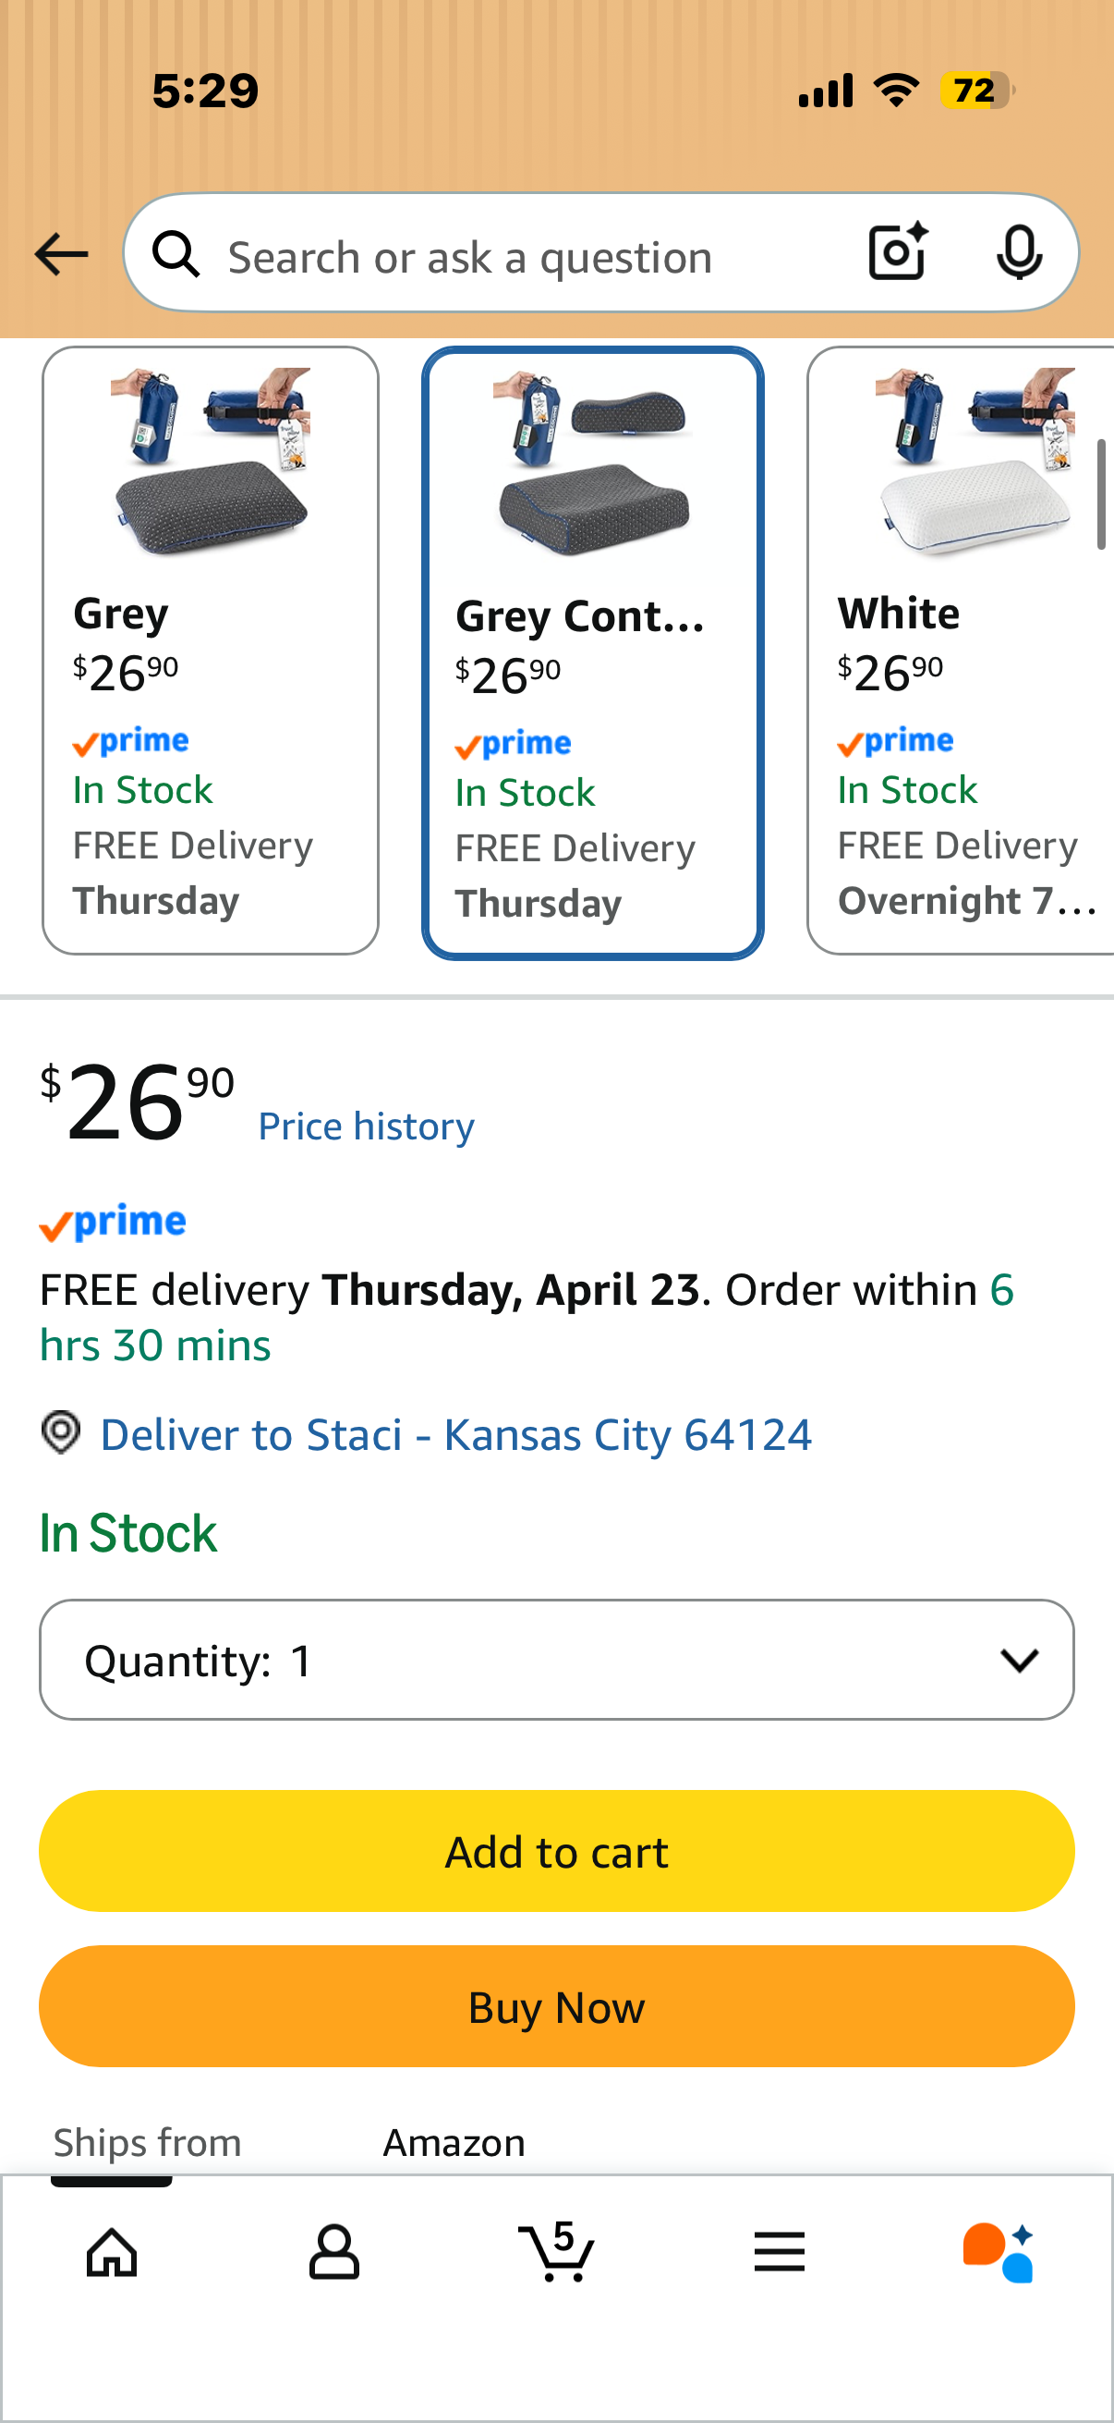Click the Quantity dropdown chevron arrow
The height and width of the screenshot is (2423, 1114).
click(x=1019, y=1661)
